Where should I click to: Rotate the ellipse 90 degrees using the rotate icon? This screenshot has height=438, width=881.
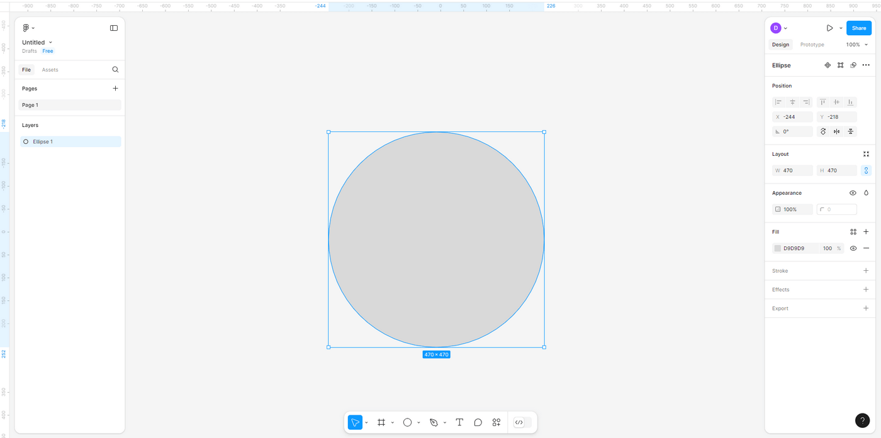tap(822, 131)
